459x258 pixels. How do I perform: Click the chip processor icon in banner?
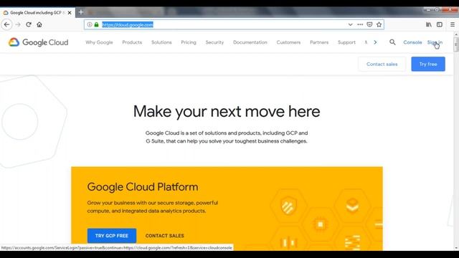click(320, 224)
